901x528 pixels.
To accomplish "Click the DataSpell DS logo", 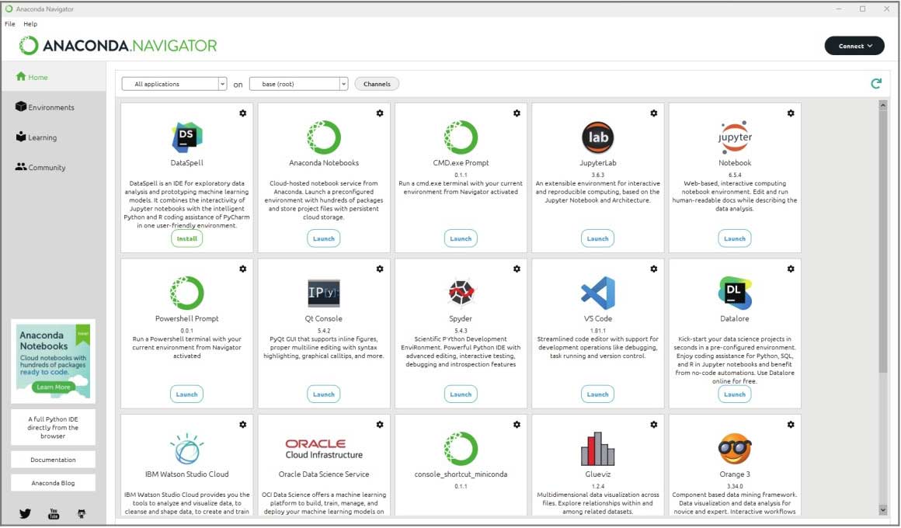I will pos(186,137).
